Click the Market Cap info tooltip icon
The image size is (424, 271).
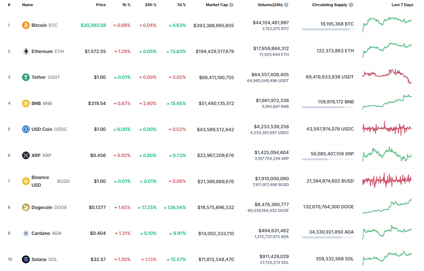point(231,5)
